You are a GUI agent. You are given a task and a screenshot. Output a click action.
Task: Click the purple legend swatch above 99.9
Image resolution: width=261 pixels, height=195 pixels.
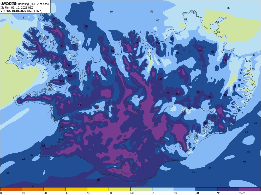pyautogui.click(x=250, y=189)
